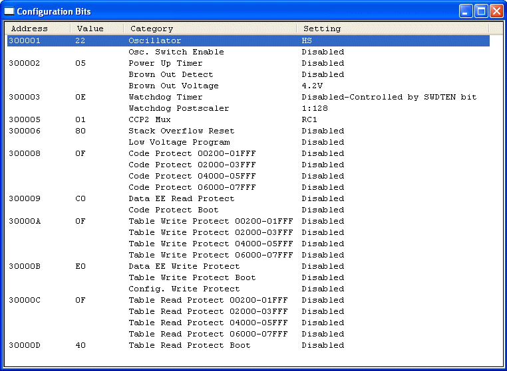Click address 300003

(x=25, y=97)
